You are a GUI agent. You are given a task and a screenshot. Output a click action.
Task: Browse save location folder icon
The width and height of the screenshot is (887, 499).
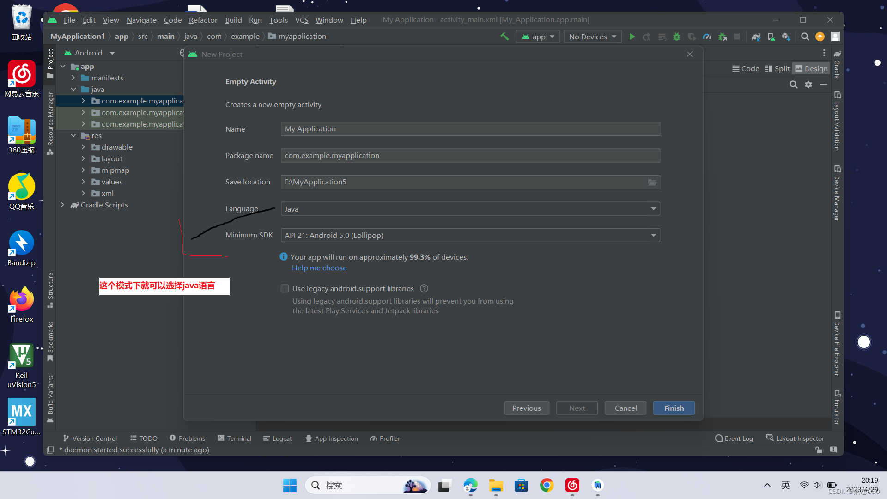(652, 182)
